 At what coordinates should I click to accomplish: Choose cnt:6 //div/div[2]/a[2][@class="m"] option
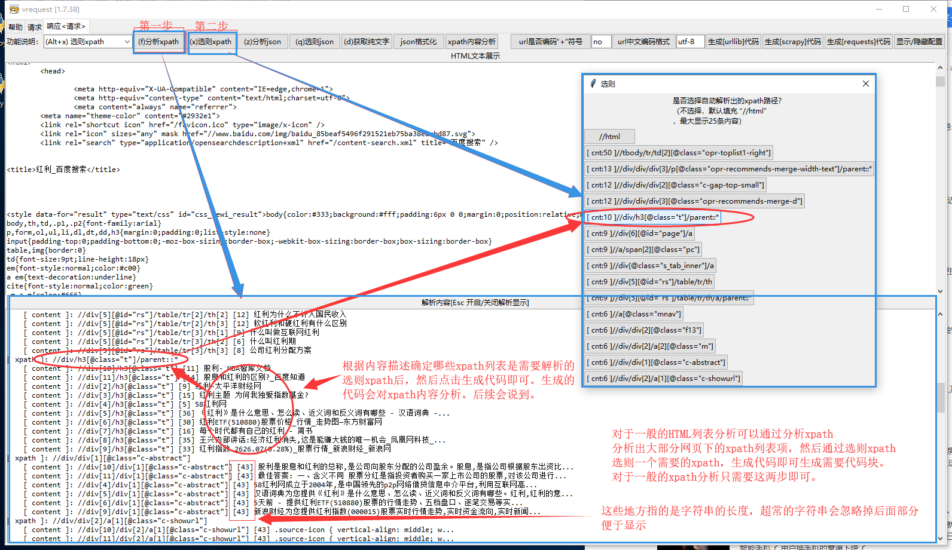(649, 346)
